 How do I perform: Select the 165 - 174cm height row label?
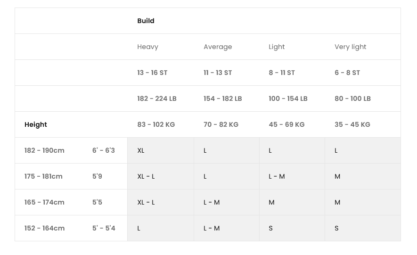[x=44, y=202]
